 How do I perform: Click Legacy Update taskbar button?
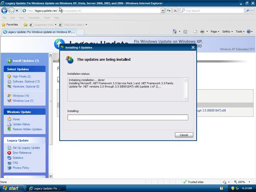point(46,188)
